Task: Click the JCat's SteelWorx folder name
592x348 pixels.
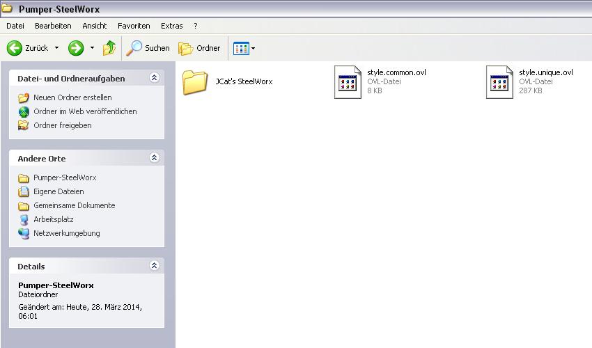Action: [244, 81]
